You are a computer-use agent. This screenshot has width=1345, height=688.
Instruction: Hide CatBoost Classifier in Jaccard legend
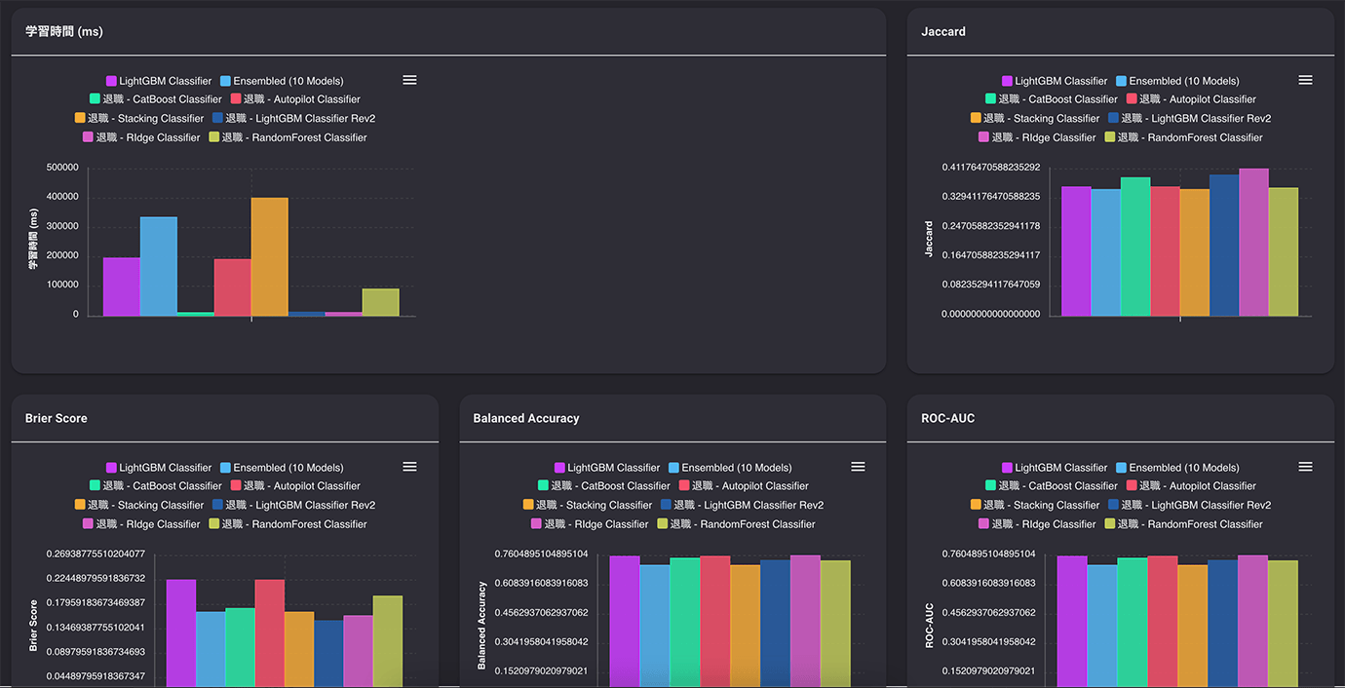point(1052,99)
